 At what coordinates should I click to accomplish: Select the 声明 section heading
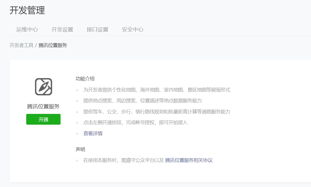[80, 149]
